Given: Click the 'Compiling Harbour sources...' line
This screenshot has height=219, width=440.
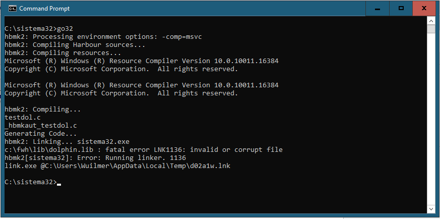Looking at the screenshot, I should click(x=75, y=45).
